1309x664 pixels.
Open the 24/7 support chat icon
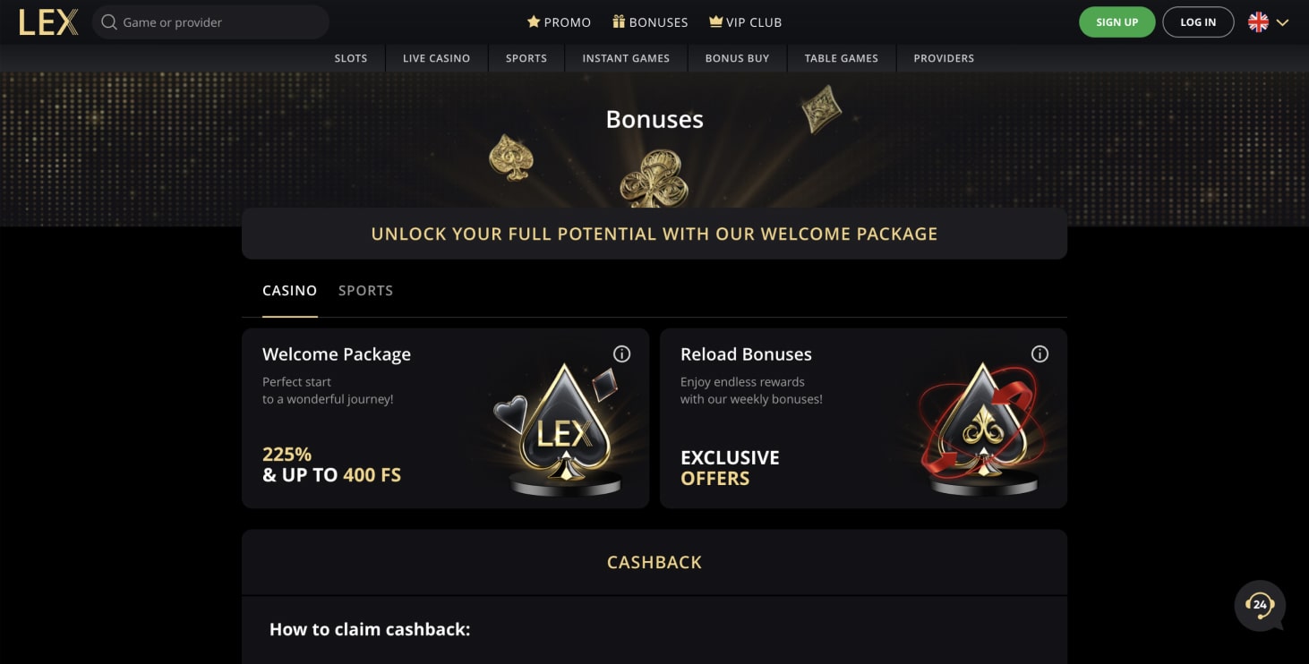coord(1260,606)
